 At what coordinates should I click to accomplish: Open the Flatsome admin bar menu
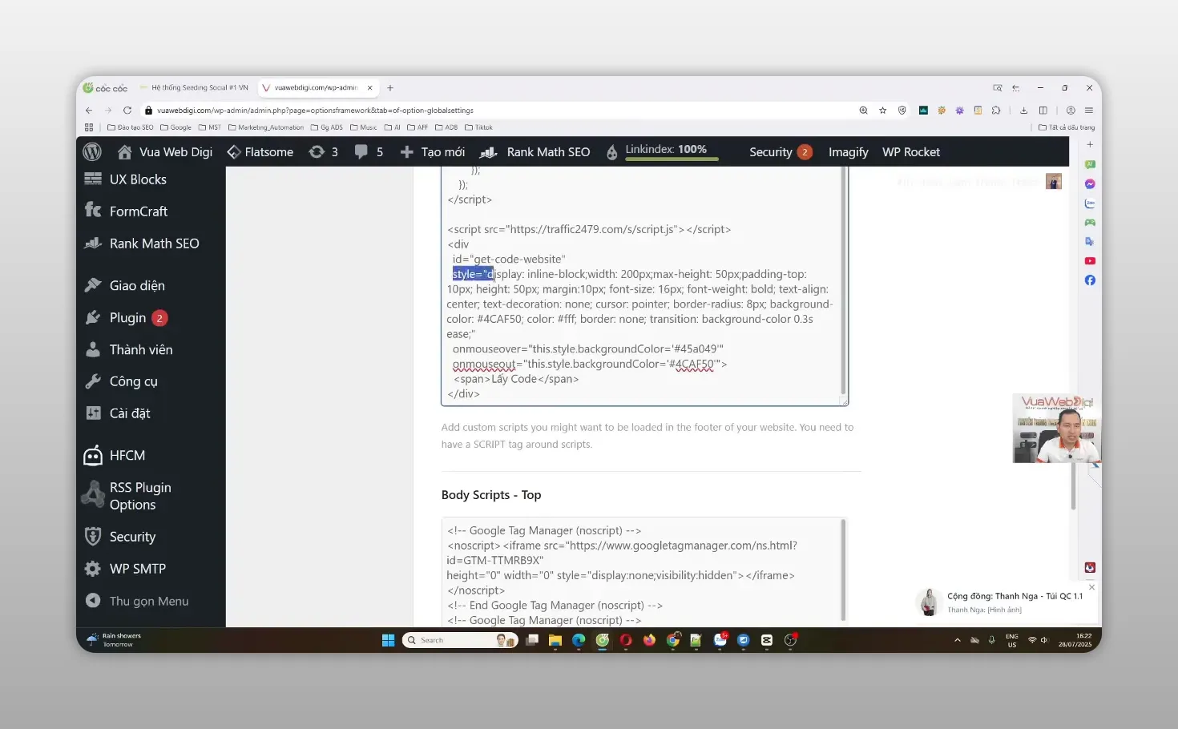point(260,151)
